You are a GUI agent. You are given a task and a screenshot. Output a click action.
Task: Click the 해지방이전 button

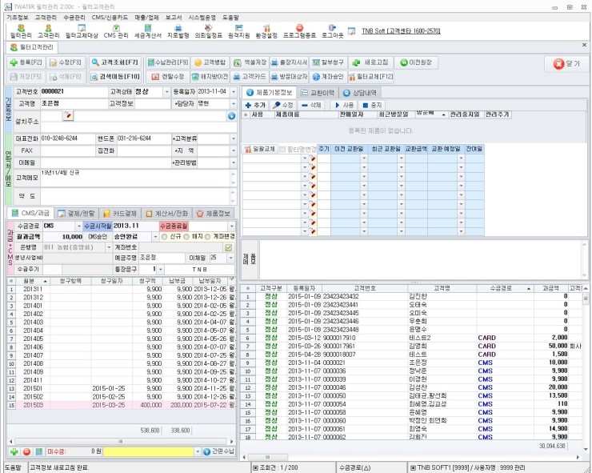(210, 77)
